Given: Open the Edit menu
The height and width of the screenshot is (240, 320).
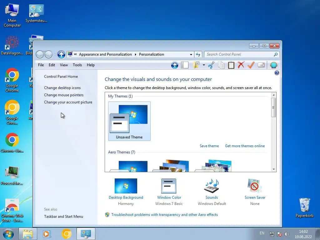Looking at the screenshot, I should (52, 65).
